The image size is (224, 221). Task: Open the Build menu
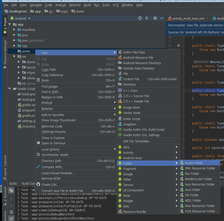[x=87, y=5]
